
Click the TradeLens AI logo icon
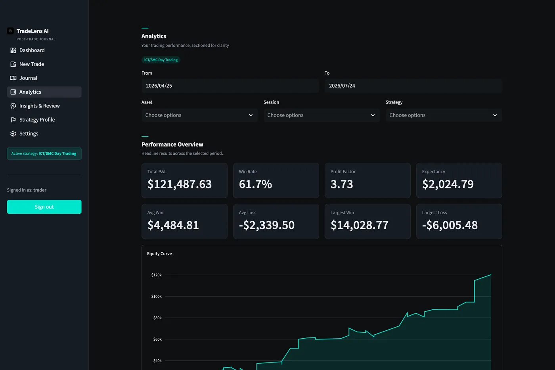coord(10,31)
